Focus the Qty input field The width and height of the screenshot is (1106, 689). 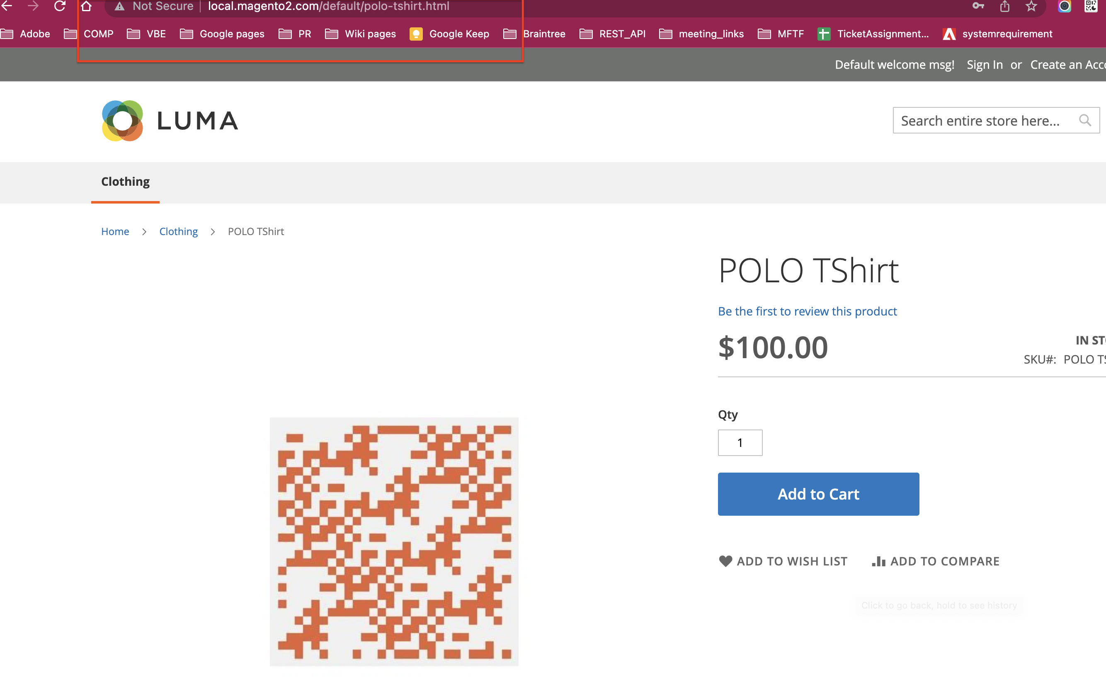coord(740,442)
